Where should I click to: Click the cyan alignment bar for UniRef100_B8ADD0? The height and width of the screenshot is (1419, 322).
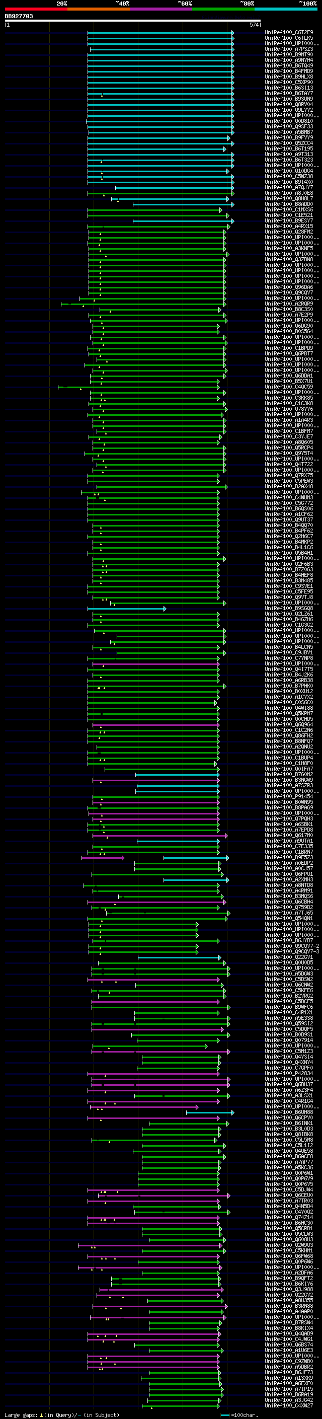[183, 204]
